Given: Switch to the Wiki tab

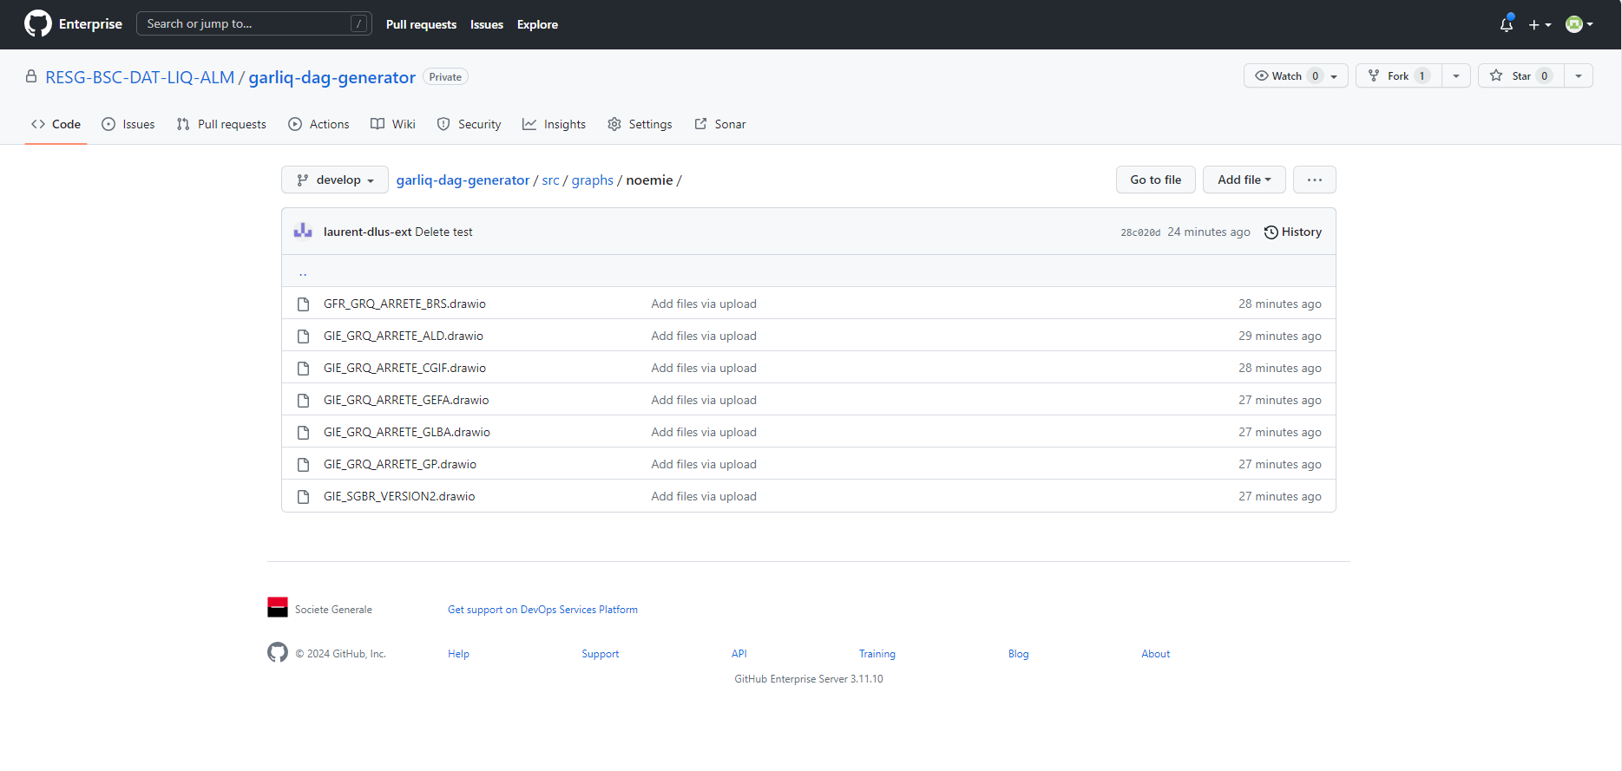Looking at the screenshot, I should (393, 124).
